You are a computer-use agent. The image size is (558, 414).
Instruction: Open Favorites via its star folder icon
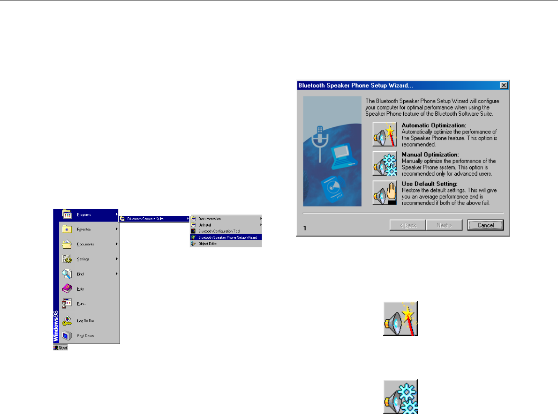(x=67, y=229)
